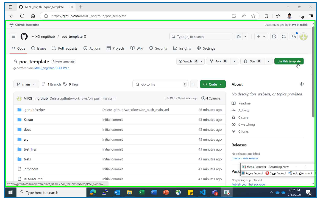Viewport: 320px width, 201px height.
Task: Open Pull requests icon in header
Action: click(284, 37)
